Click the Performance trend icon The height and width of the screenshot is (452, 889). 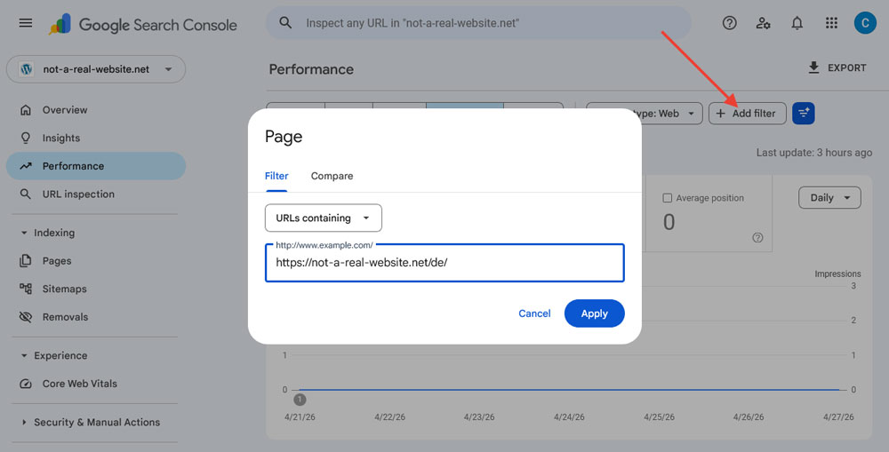pyautogui.click(x=26, y=166)
